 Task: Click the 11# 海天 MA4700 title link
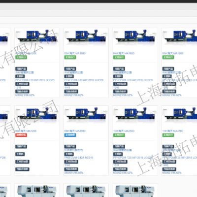tap(173, 131)
